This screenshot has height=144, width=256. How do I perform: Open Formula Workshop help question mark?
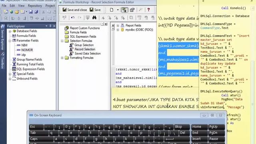click(148, 10)
